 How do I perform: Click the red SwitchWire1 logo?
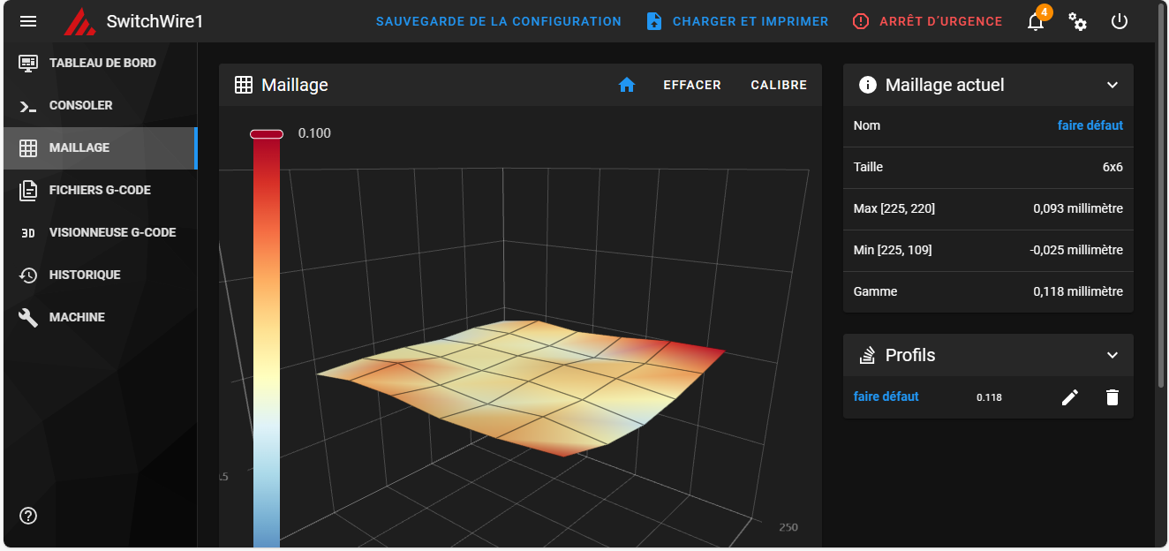coord(79,21)
